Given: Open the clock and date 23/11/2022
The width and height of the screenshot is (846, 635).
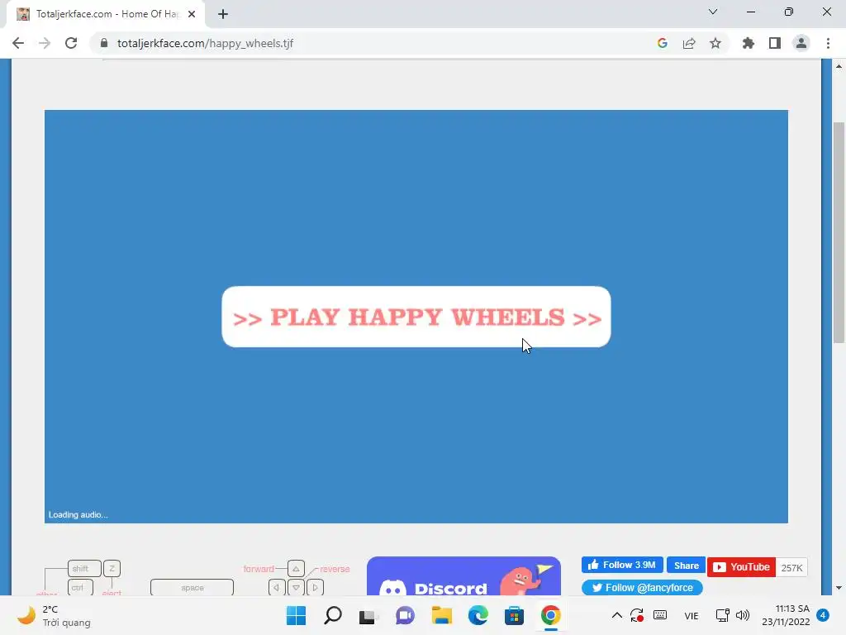Looking at the screenshot, I should pyautogui.click(x=786, y=615).
